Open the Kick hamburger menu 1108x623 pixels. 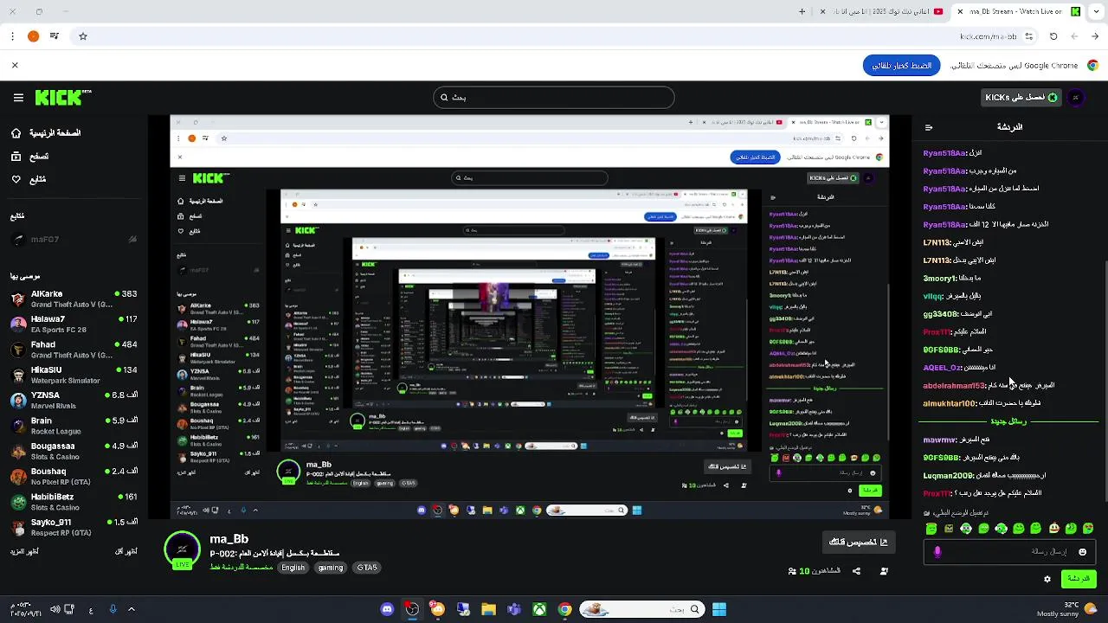point(18,98)
